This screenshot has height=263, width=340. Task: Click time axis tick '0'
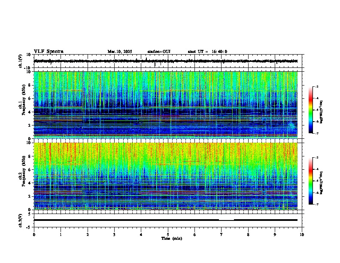tap(34, 235)
